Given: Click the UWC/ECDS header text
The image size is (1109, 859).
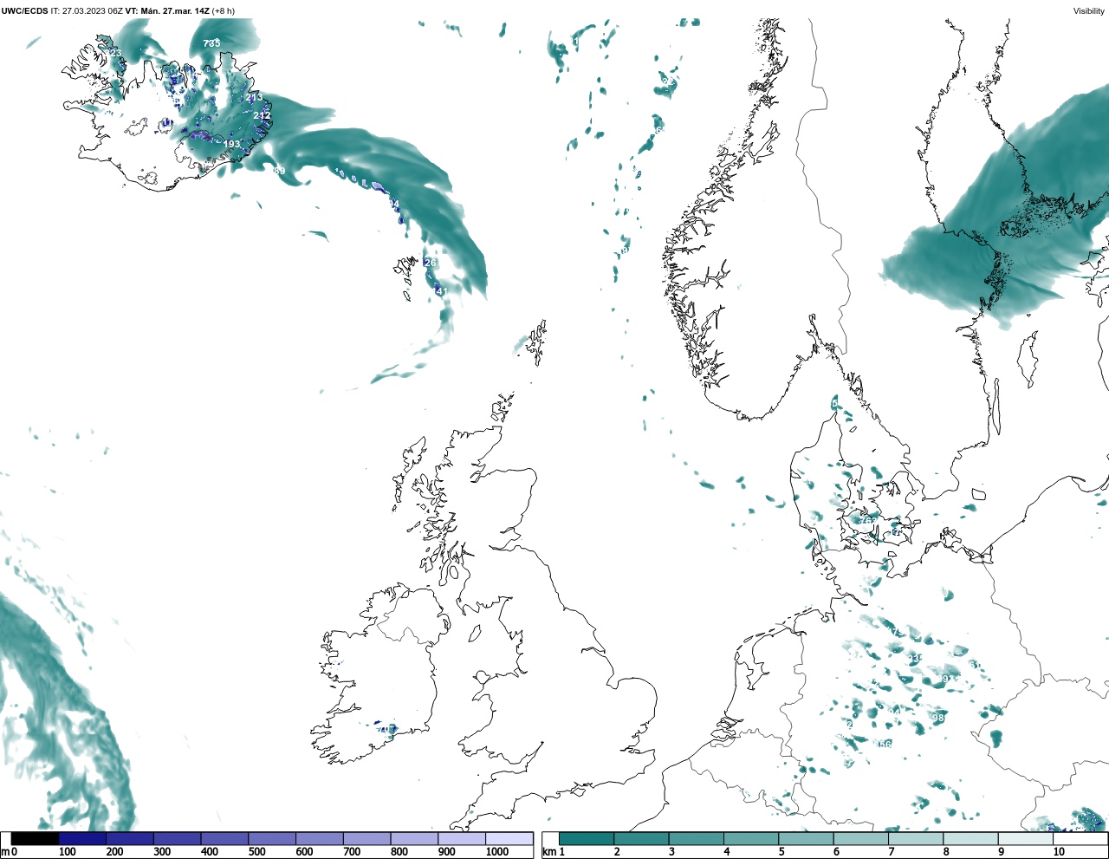Looking at the screenshot, I should (24, 11).
